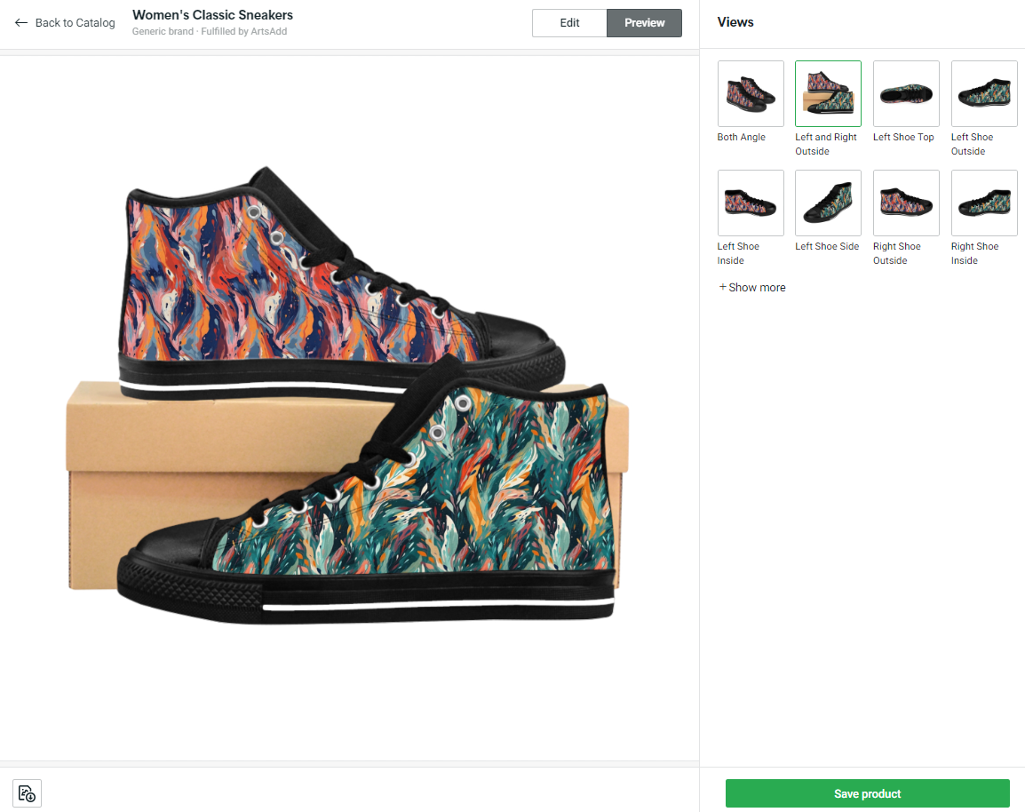This screenshot has width=1025, height=812.
Task: Save the product
Action: coord(867,793)
